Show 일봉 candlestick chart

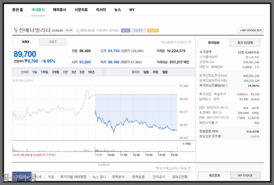tap(146, 72)
